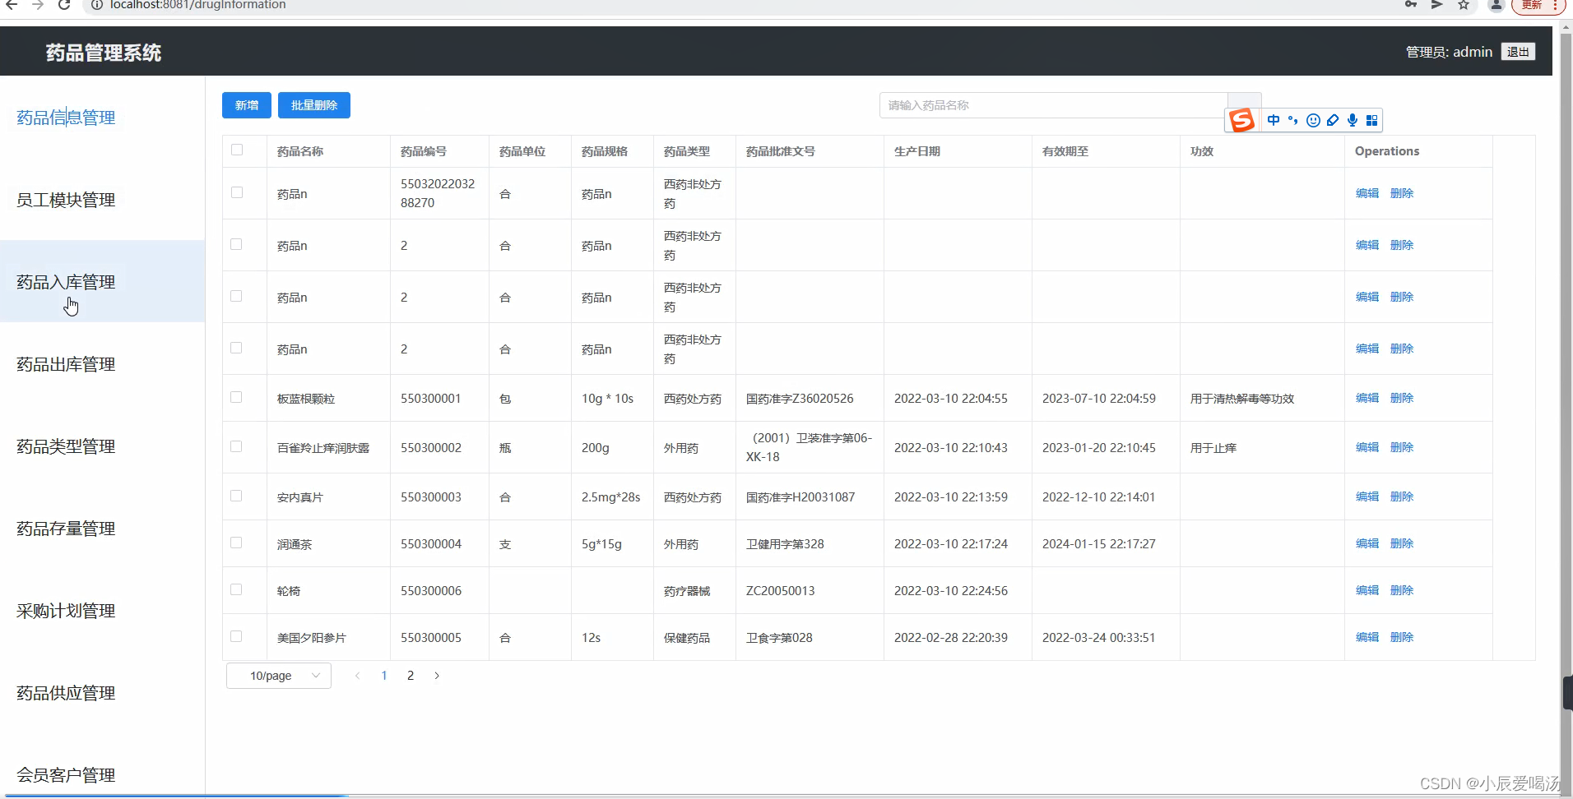Click 删除 for 轮椅 row
The height and width of the screenshot is (799, 1573).
(1402, 590)
